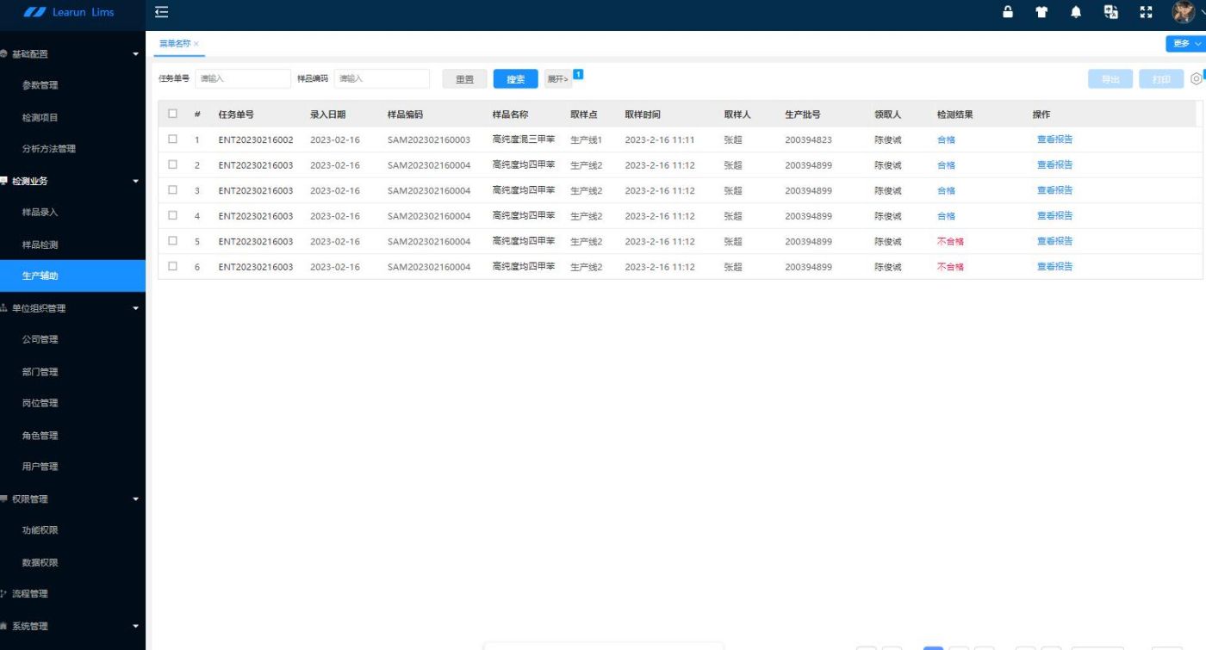Open 查看报告 link for row 5
1206x650 pixels.
pyautogui.click(x=1054, y=241)
